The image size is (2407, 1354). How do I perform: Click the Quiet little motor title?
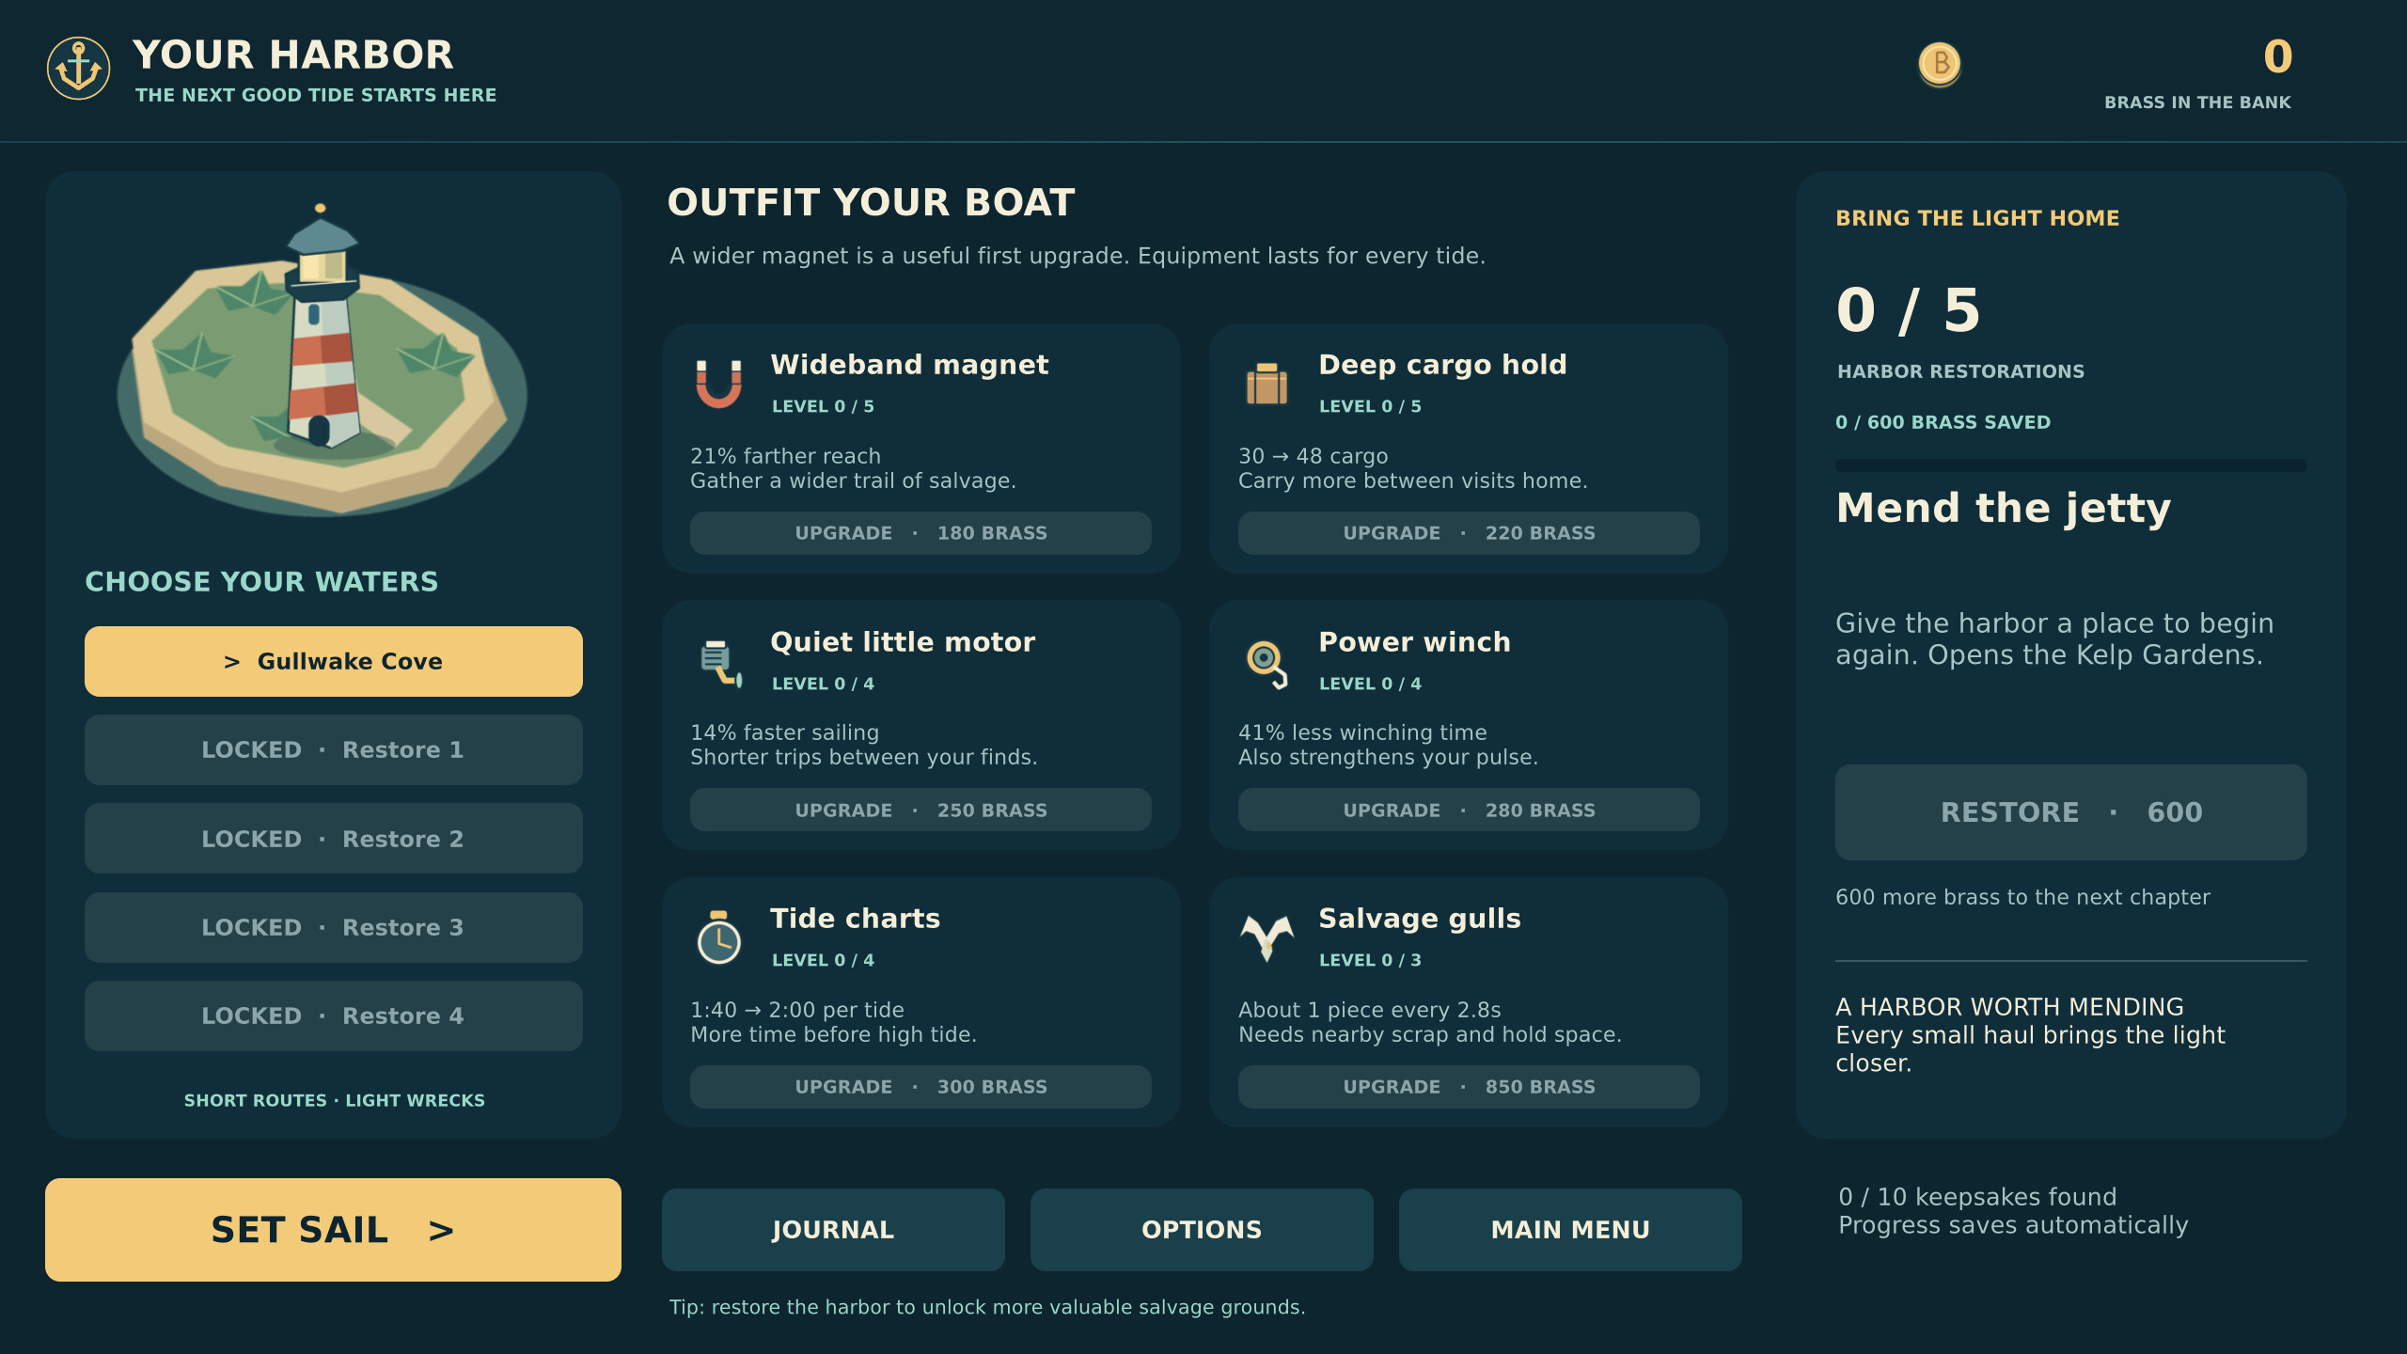pyautogui.click(x=902, y=642)
